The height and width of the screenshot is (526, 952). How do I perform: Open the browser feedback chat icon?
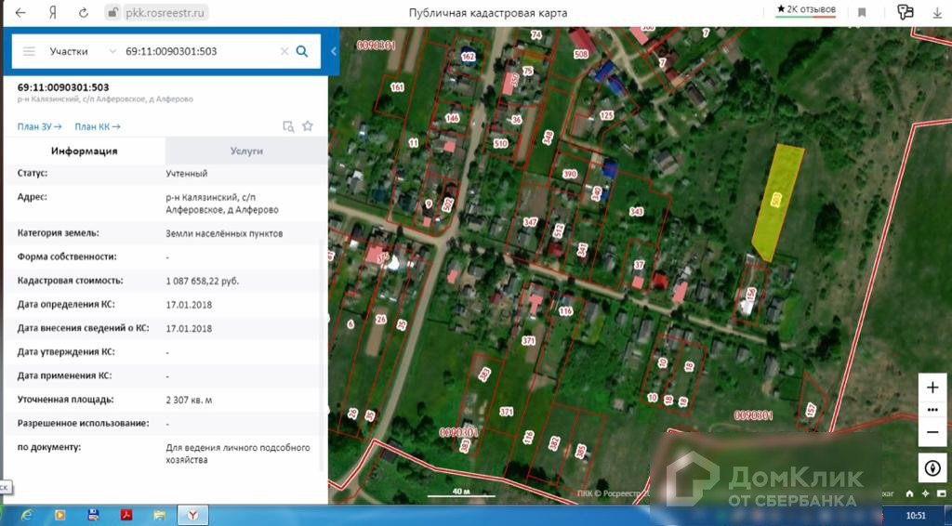click(906, 13)
